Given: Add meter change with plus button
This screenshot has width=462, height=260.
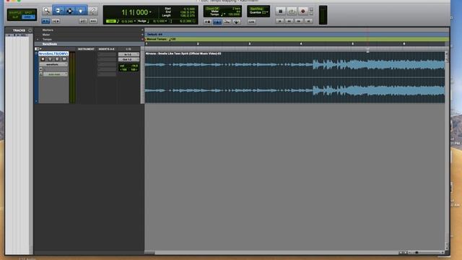Looking at the screenshot, I should (x=142, y=35).
